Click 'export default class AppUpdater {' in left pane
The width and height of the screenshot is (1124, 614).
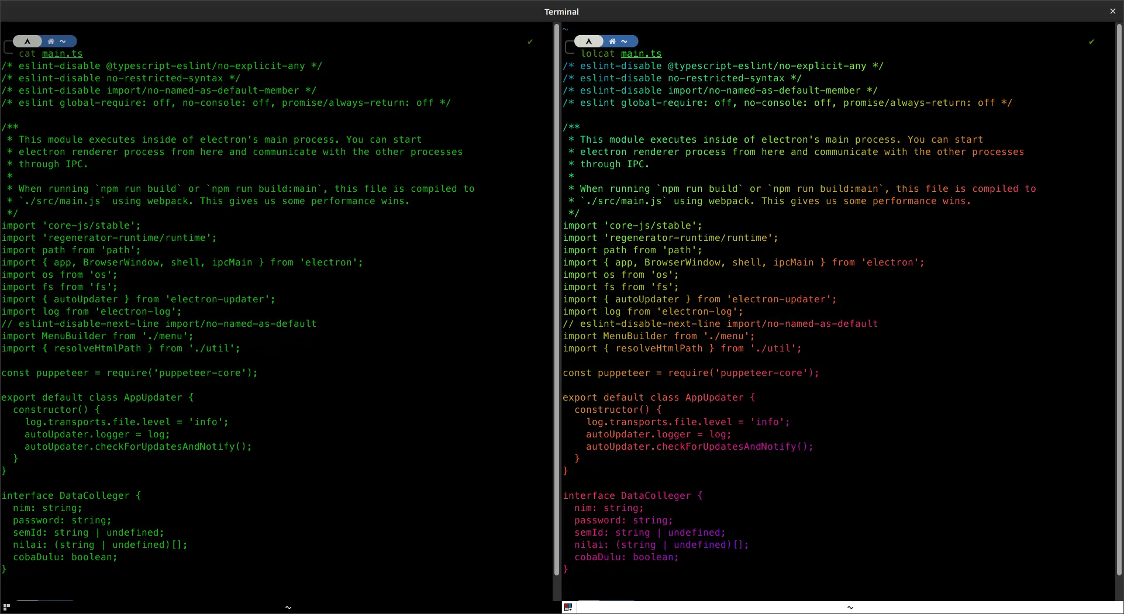click(x=98, y=398)
